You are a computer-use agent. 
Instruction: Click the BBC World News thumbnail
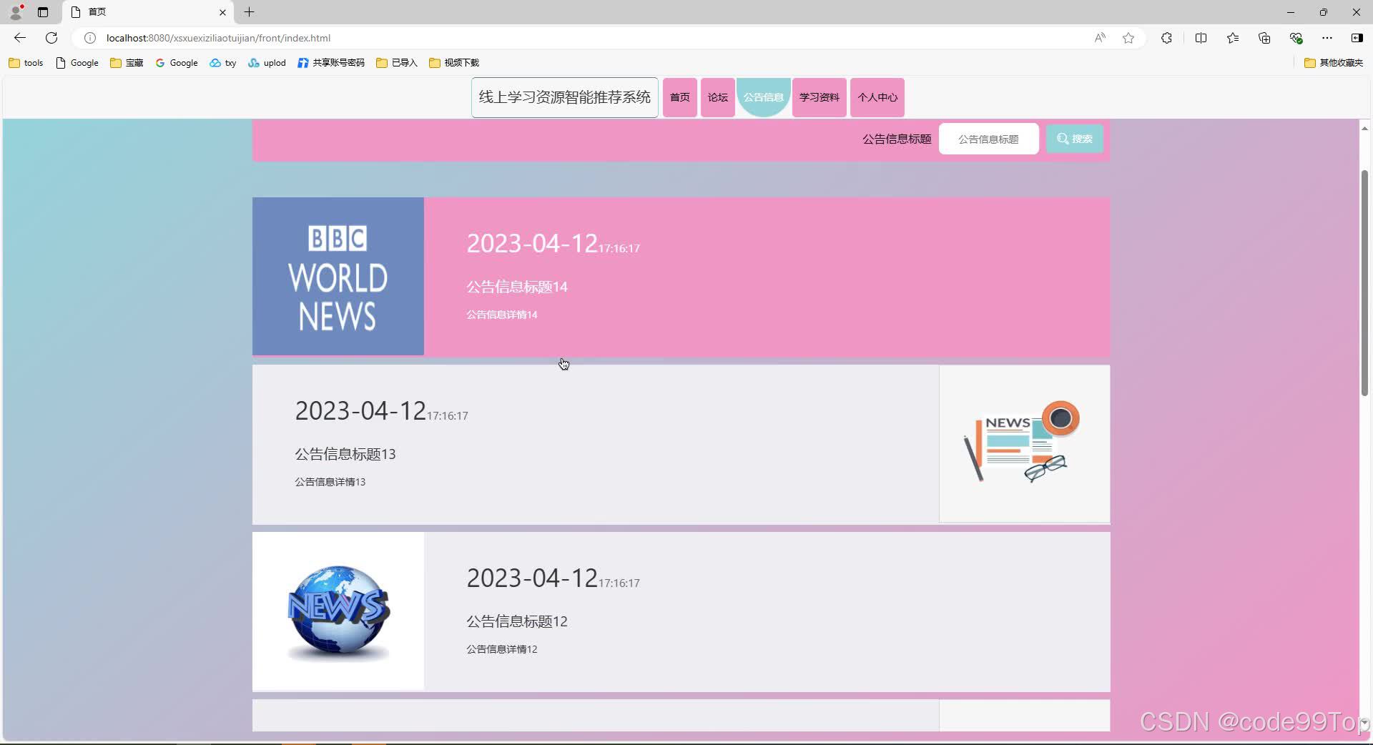click(x=338, y=277)
